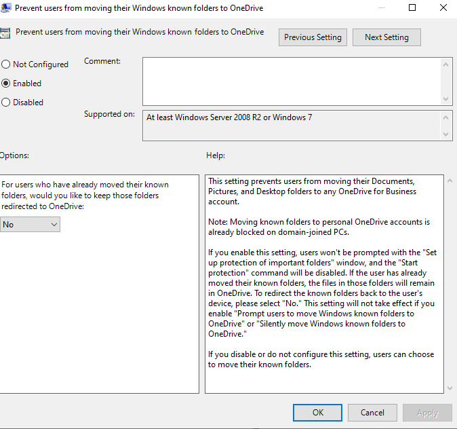Screen dimensions: 457x429
Task: Click the 'Comment:' label
Action: point(102,61)
